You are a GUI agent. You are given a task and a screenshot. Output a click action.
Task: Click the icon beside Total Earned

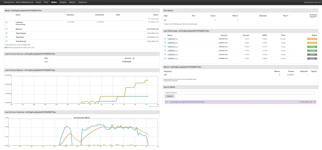click(7, 41)
